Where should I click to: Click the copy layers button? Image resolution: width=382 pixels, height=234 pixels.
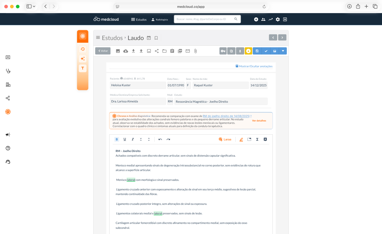tap(231, 51)
